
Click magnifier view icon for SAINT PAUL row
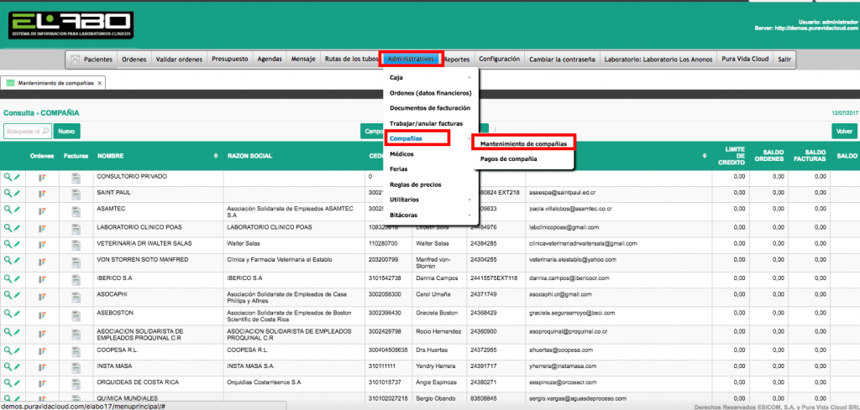(x=8, y=193)
